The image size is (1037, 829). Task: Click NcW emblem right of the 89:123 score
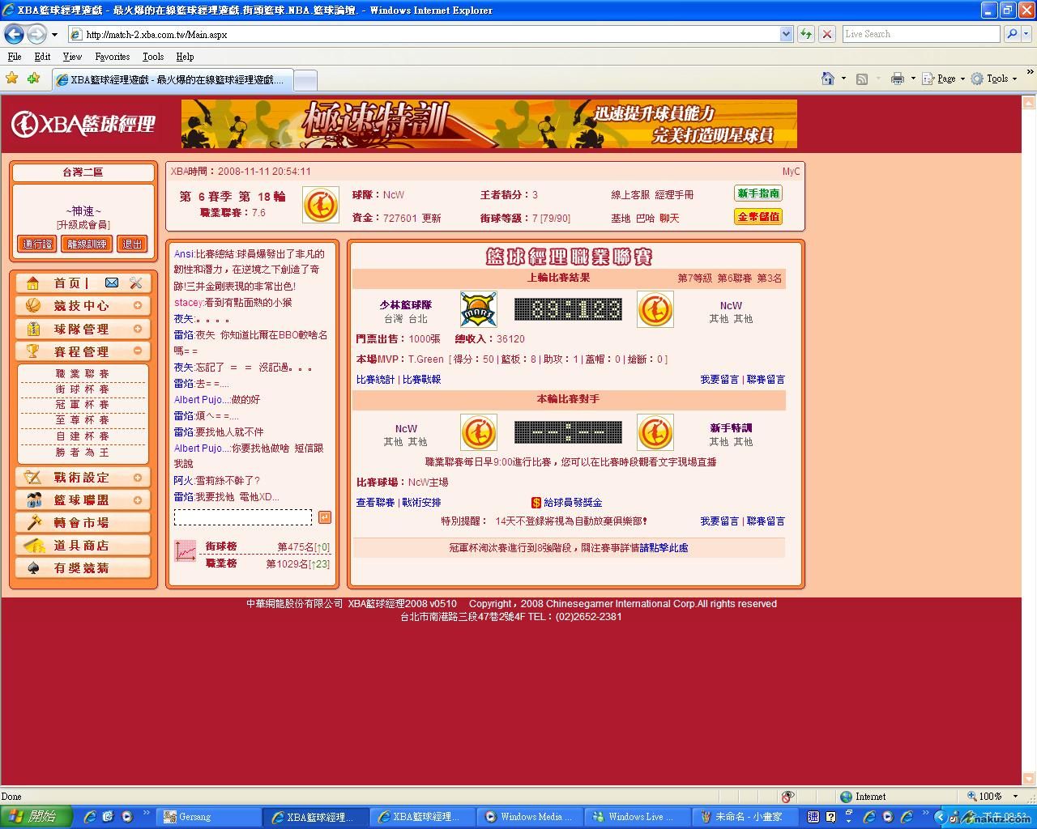(x=655, y=309)
